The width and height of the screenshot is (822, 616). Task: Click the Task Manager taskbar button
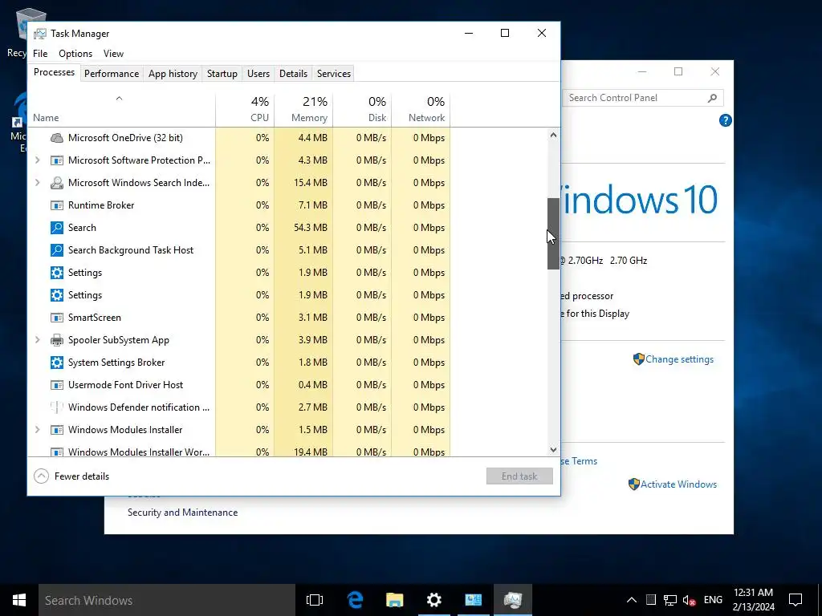point(513,600)
